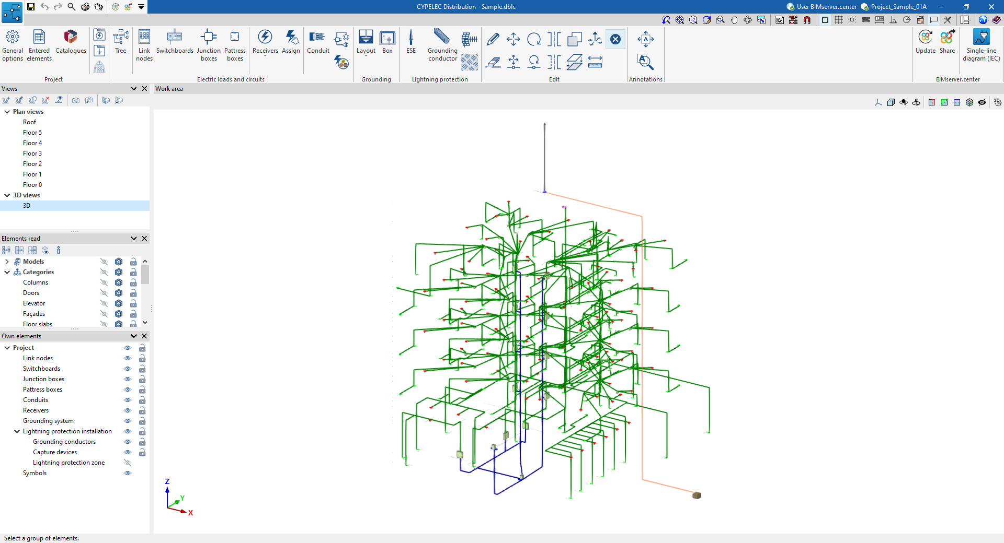Screen dimensions: 1004x543
Task: Click the ESE lightning protection tool
Action: click(411, 42)
